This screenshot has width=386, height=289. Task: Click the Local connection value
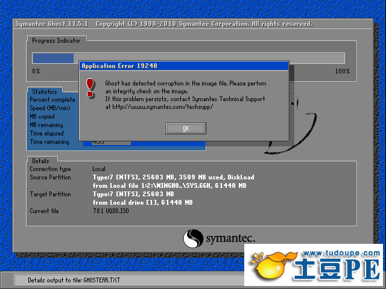pos(99,169)
